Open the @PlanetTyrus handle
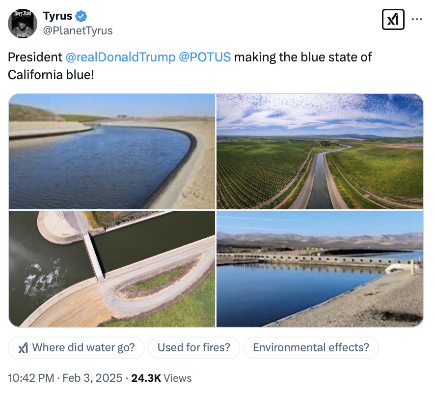This screenshot has height=395, width=436. (78, 30)
